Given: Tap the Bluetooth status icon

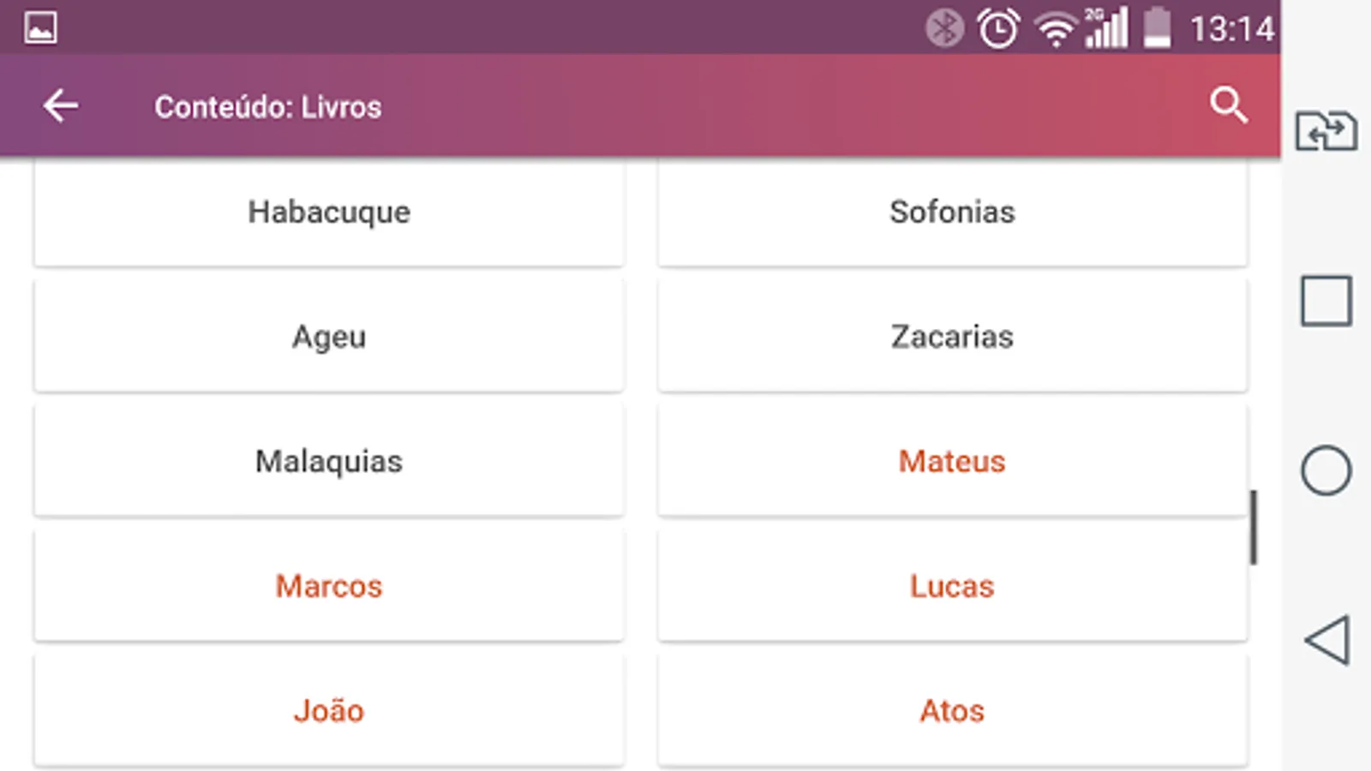Looking at the screenshot, I should tap(944, 29).
